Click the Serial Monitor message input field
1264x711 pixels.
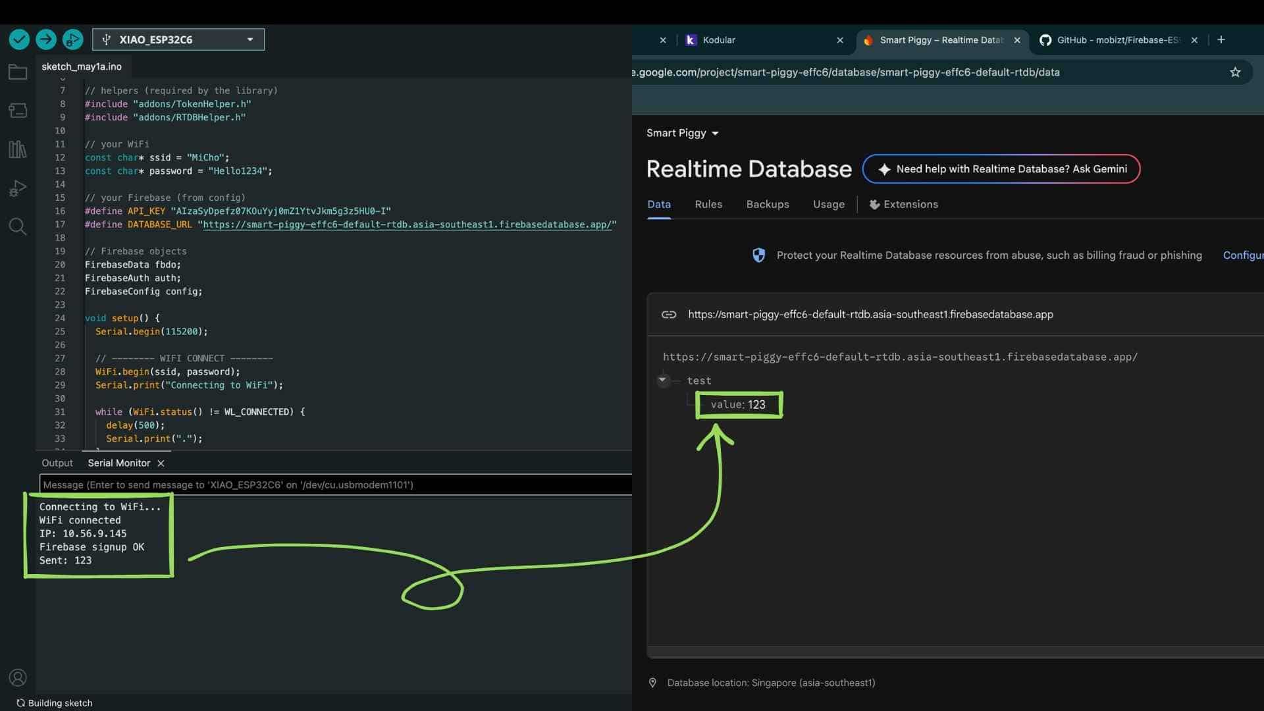(x=336, y=485)
